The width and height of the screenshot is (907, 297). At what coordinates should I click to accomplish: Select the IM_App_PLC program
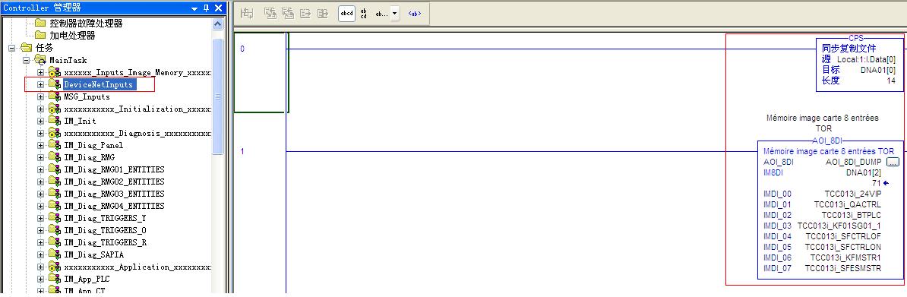click(x=87, y=279)
